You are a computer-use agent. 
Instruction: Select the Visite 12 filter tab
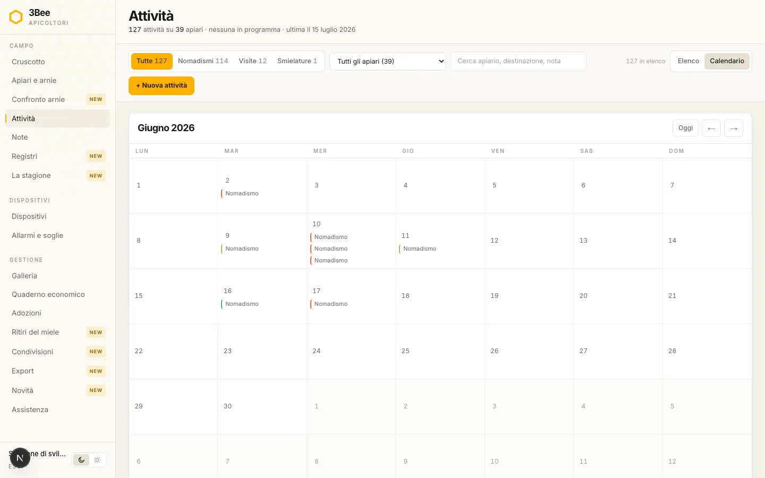coord(253,61)
